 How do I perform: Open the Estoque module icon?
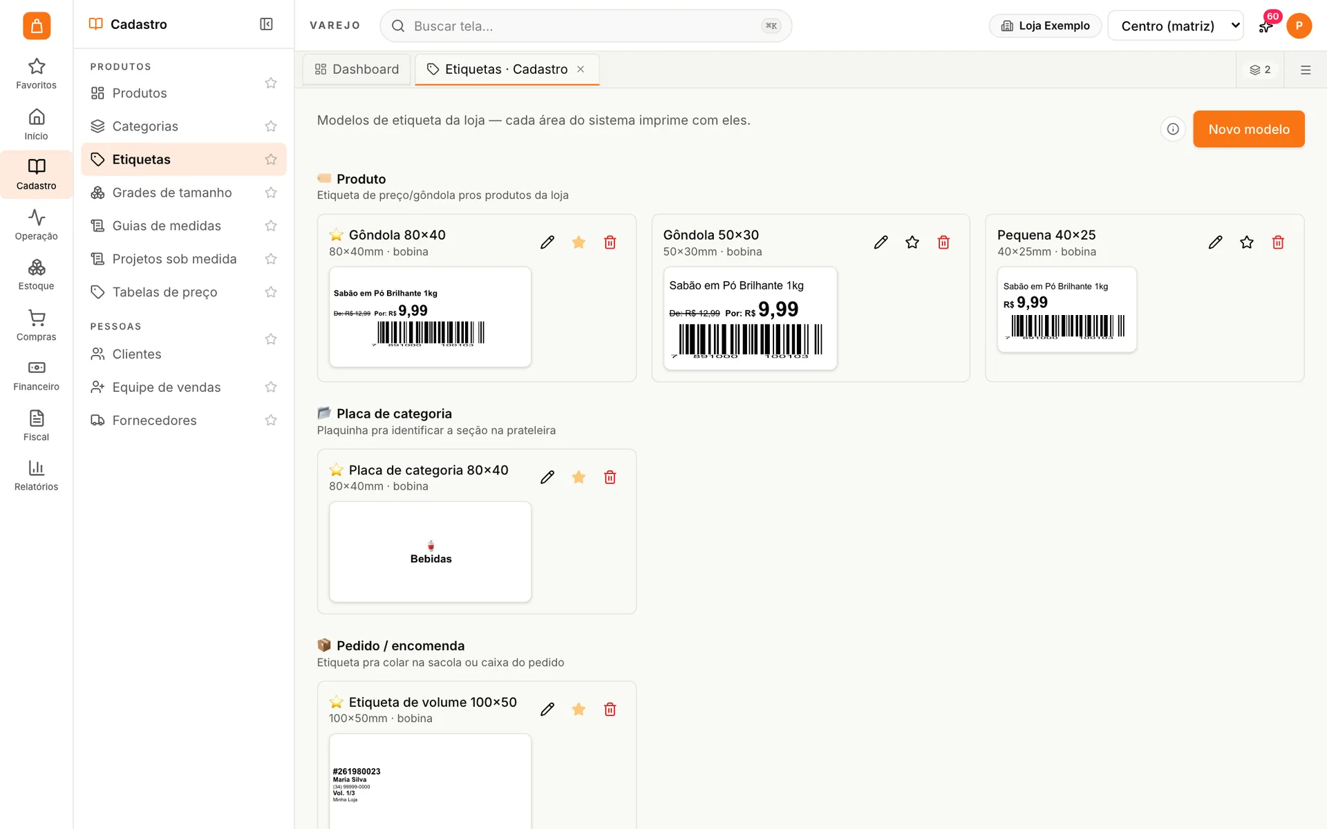tap(37, 275)
